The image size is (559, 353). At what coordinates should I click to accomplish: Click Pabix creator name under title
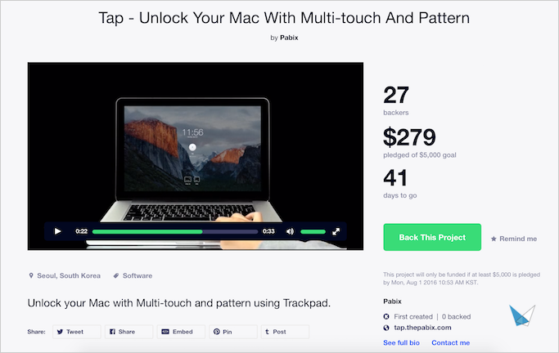pos(289,38)
